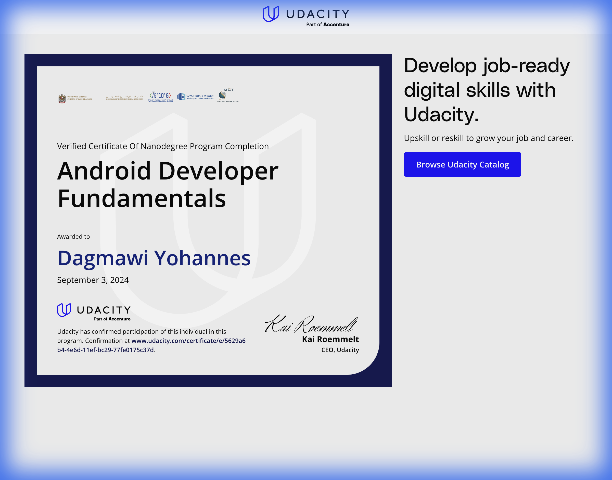Click the Ministry of Labor and Skills logo
Screen dimensions: 612x480
tap(195, 97)
